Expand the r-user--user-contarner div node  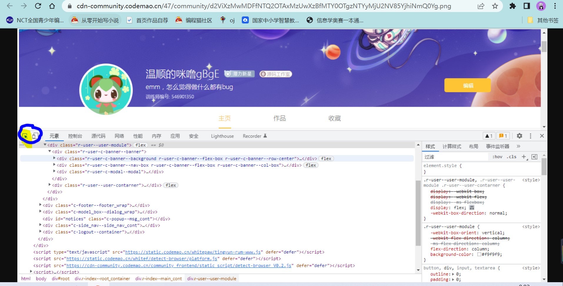click(x=50, y=185)
